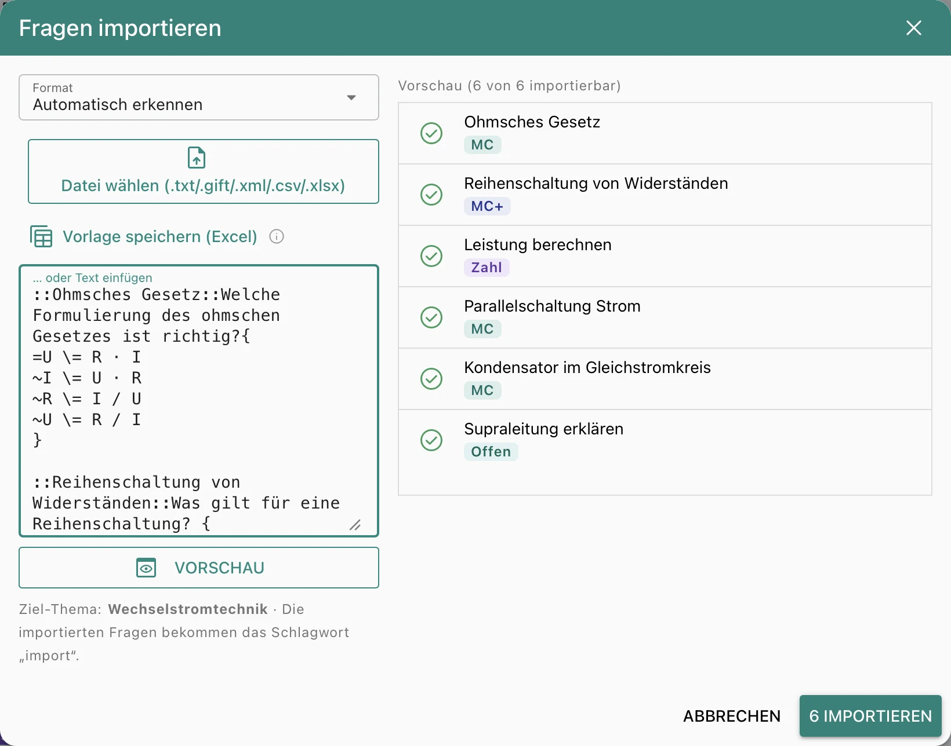Click checkmark icon for Ohmsches Gesetz
Viewport: 951px width, 746px height.
(431, 133)
